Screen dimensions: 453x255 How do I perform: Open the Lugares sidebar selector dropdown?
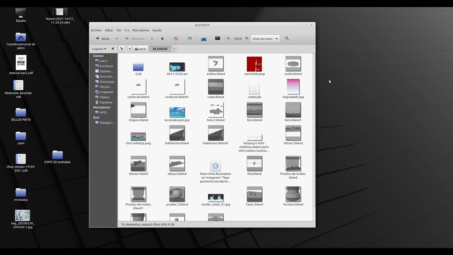coord(99,49)
